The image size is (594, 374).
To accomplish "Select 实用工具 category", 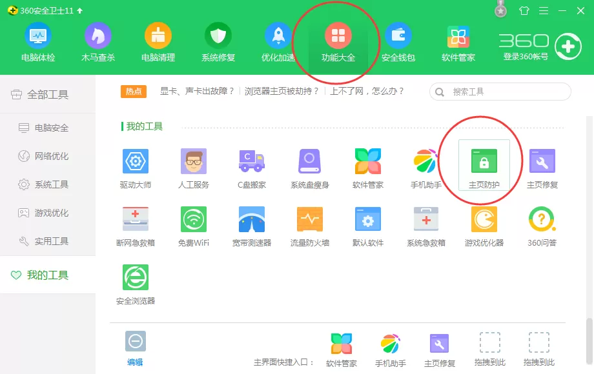I will coord(48,241).
